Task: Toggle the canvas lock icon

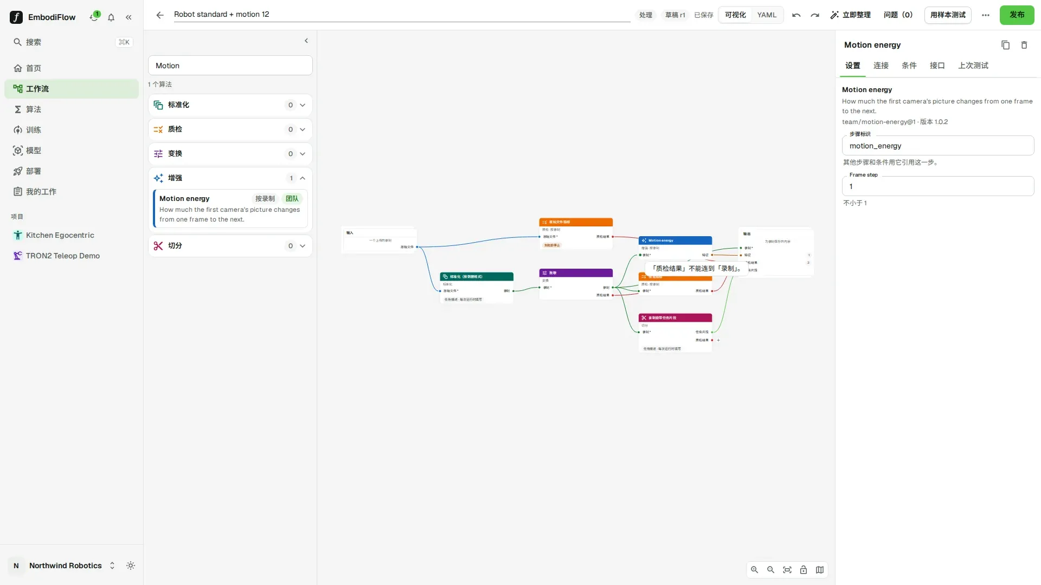Action: click(x=804, y=570)
